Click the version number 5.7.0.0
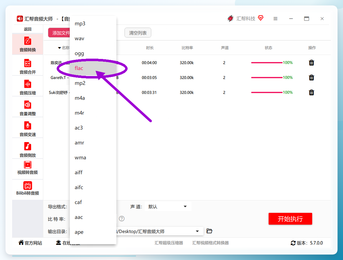 click(316, 243)
